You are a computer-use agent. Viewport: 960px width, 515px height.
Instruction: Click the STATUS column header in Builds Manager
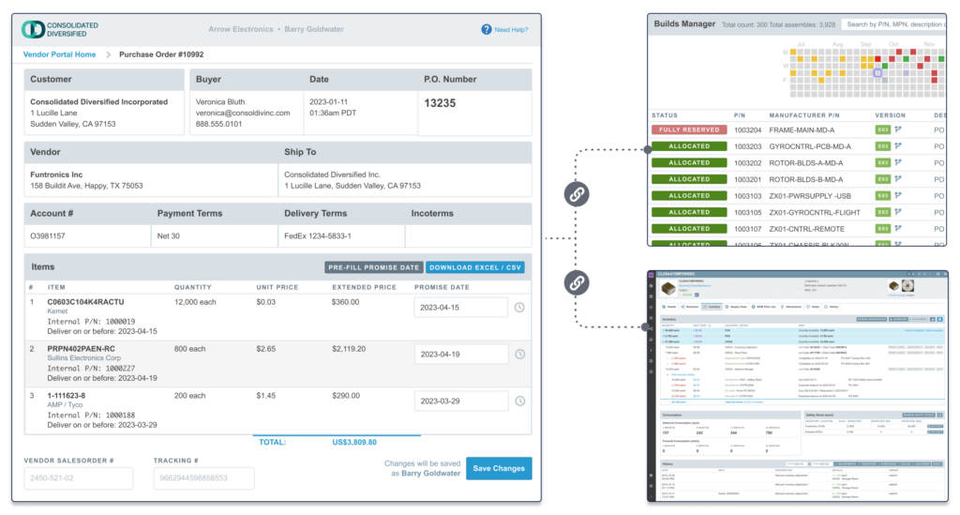665,115
